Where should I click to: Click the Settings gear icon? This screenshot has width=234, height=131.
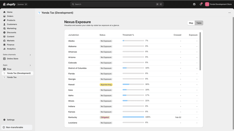[x=4, y=120]
